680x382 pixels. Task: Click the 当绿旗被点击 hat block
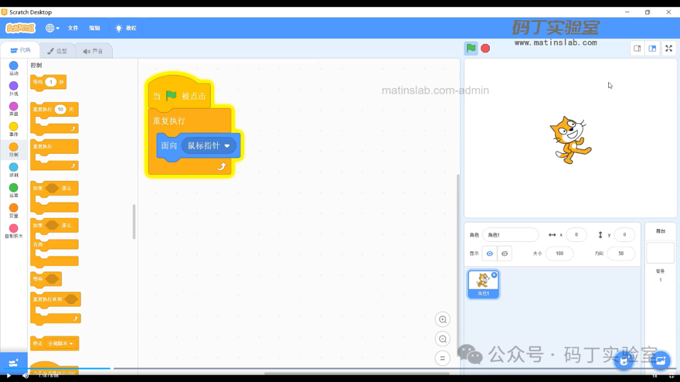(x=179, y=94)
